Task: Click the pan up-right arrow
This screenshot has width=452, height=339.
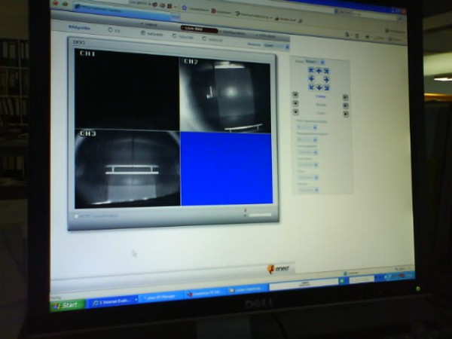Action: click(326, 71)
